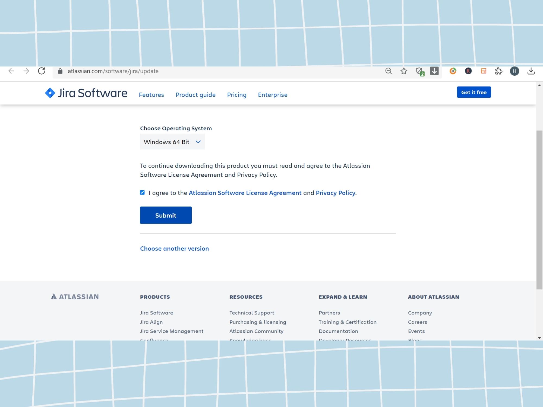
Task: Open the dark K extension icon
Action: tap(468, 71)
